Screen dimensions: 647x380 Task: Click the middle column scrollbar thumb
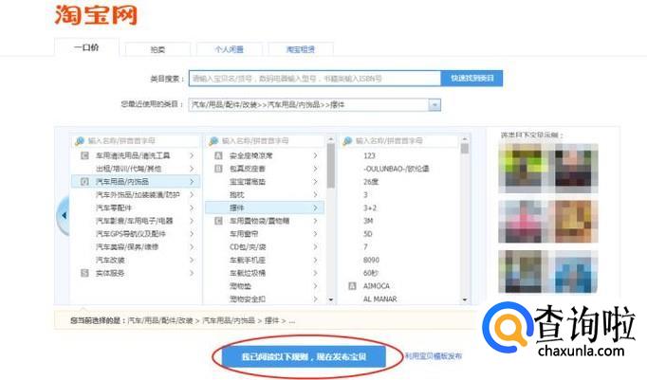click(330, 166)
